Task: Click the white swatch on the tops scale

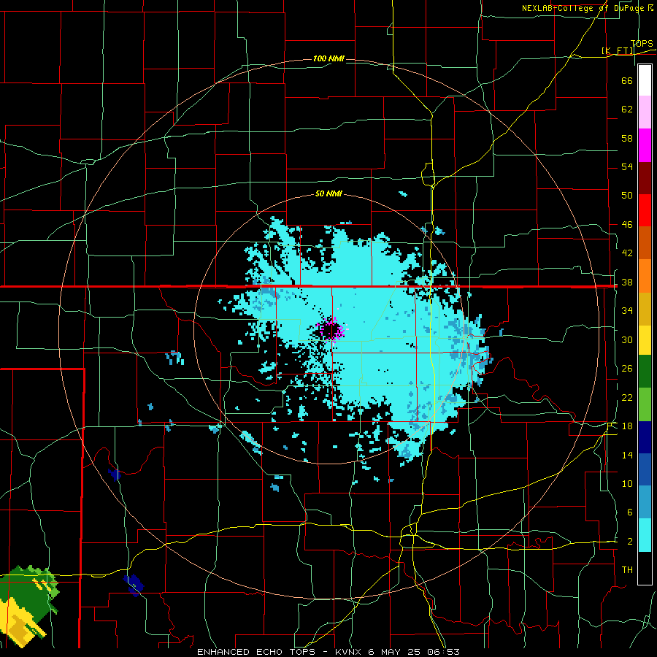Action: click(645, 80)
